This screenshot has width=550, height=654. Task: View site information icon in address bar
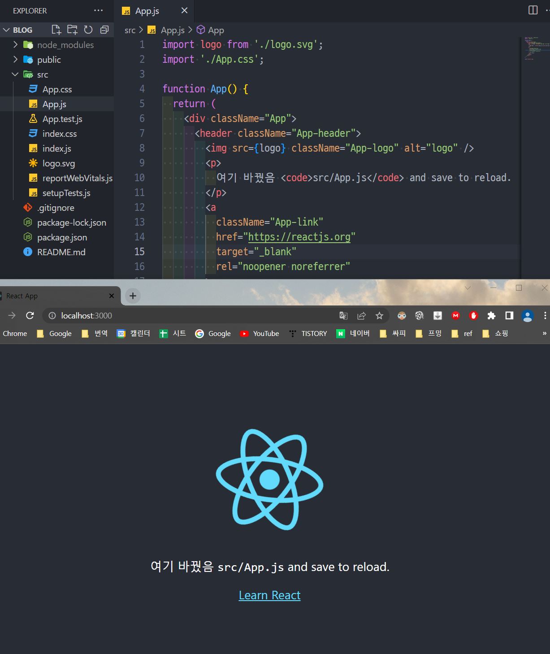(x=52, y=316)
